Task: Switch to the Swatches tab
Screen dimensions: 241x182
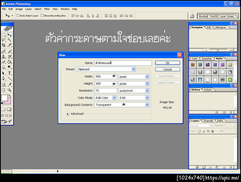Action: click(206, 58)
